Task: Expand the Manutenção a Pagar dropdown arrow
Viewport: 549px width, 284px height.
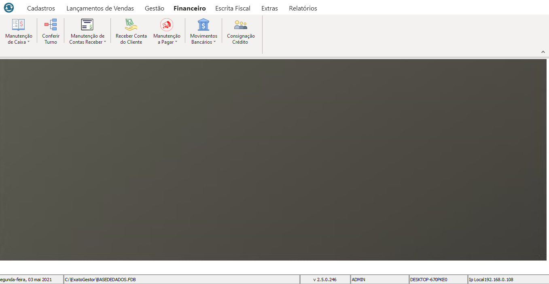Action: [176, 42]
